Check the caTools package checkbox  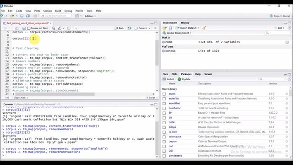(164, 132)
